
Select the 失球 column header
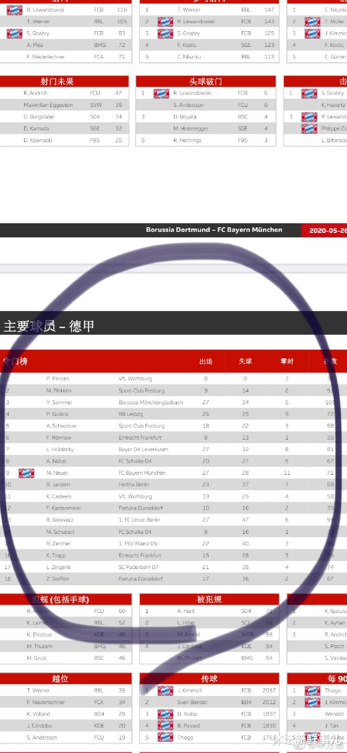(x=245, y=361)
